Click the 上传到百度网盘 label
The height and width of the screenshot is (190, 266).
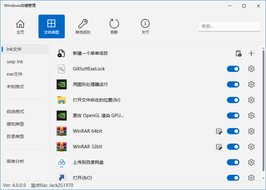(x=88, y=162)
